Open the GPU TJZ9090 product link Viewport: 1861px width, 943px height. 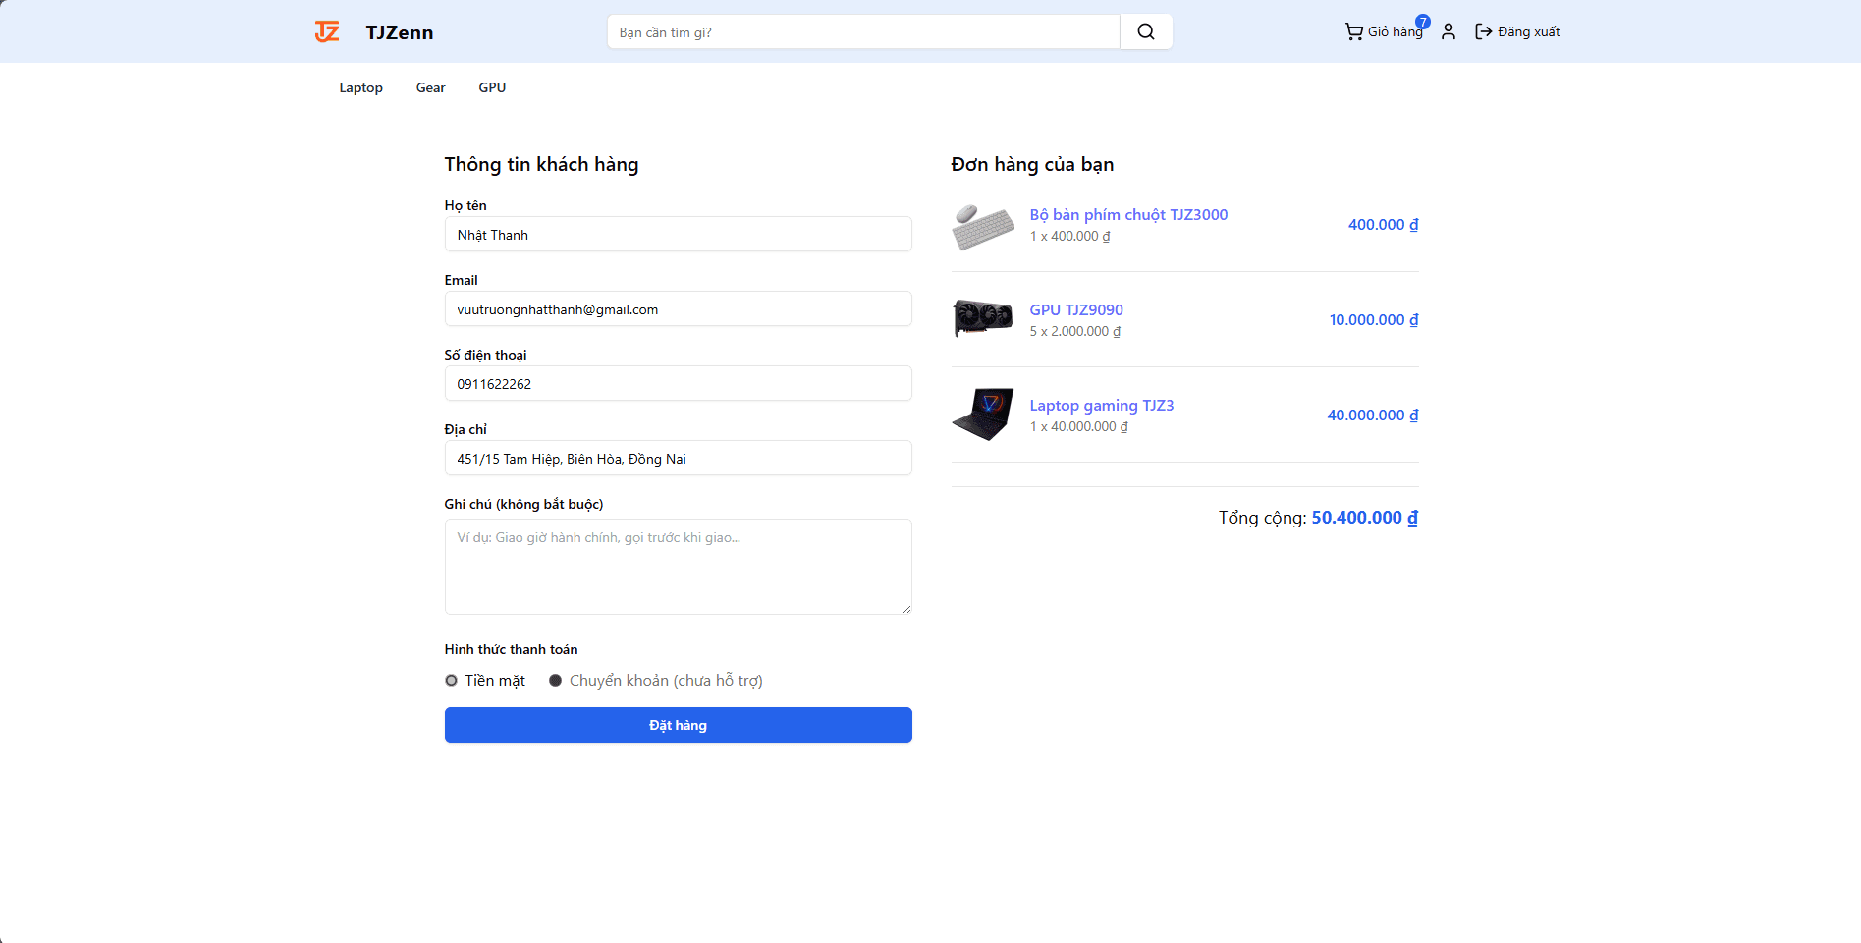(1075, 310)
